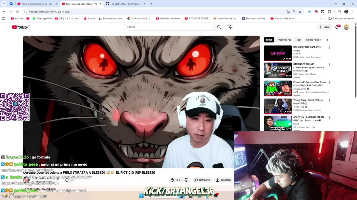The height and width of the screenshot is (200, 357).
Task: Go forward with the browser forward arrow
Action: tap(11, 12)
